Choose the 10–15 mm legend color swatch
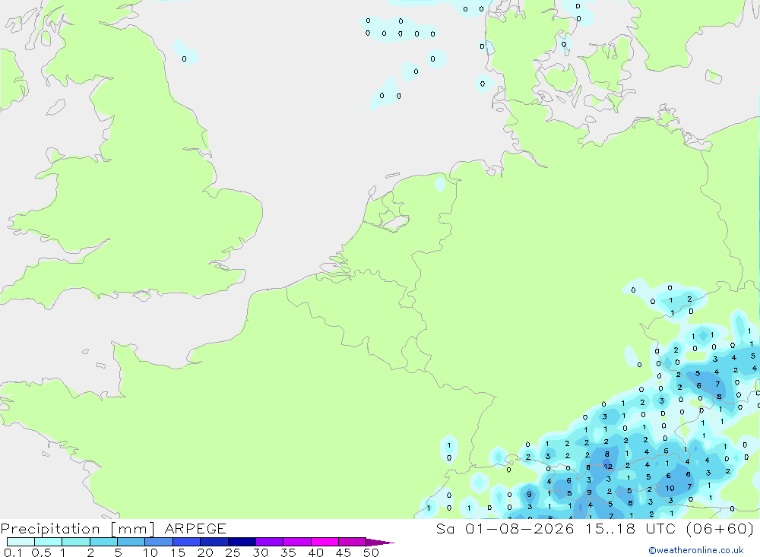This screenshot has height=557, width=760. (159, 542)
